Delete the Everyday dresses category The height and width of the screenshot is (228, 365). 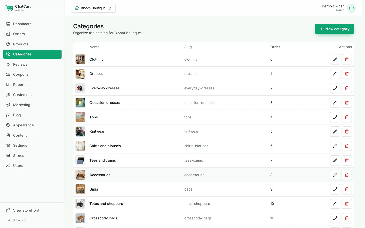[346, 88]
